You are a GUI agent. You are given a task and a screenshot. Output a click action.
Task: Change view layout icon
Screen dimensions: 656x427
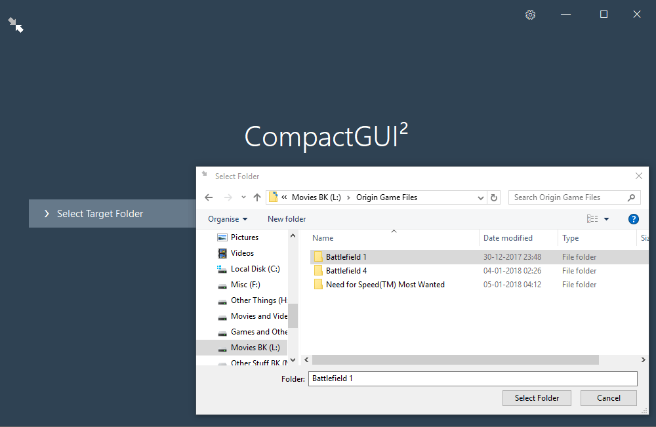[592, 218]
